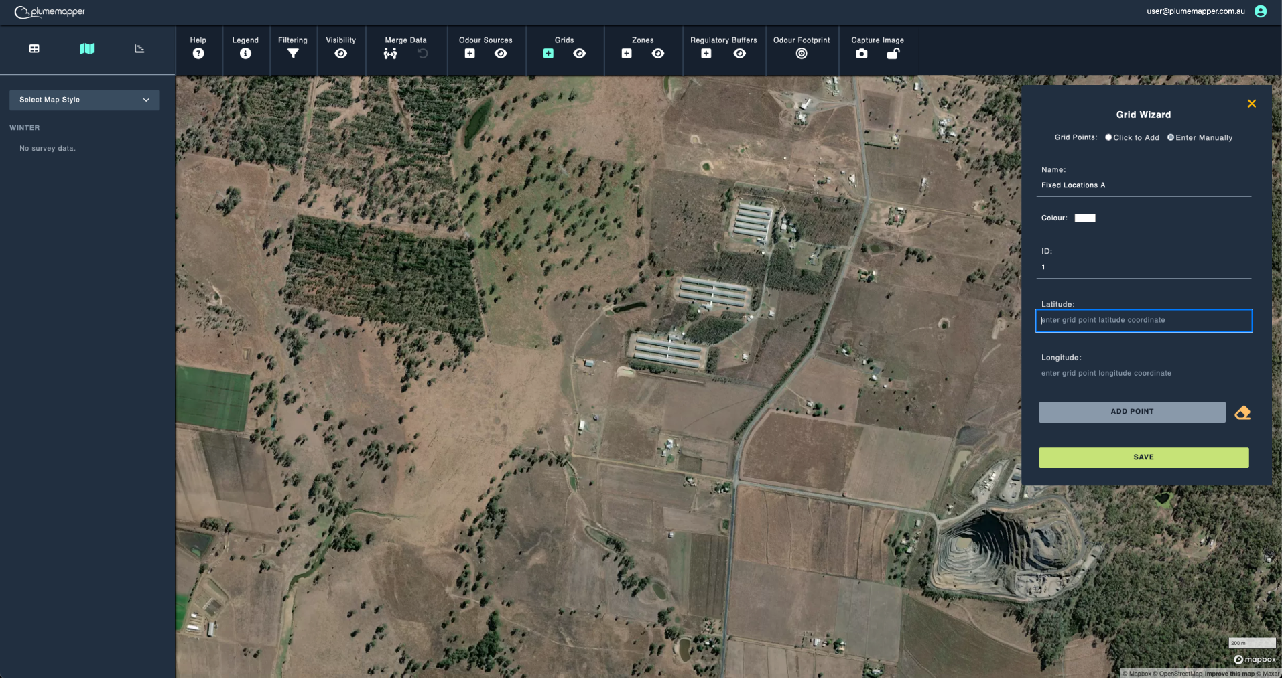Click the Merge Data icon
The height and width of the screenshot is (679, 1282).
point(390,54)
